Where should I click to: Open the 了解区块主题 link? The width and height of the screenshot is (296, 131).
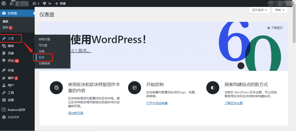pyautogui.click(x=234, y=103)
